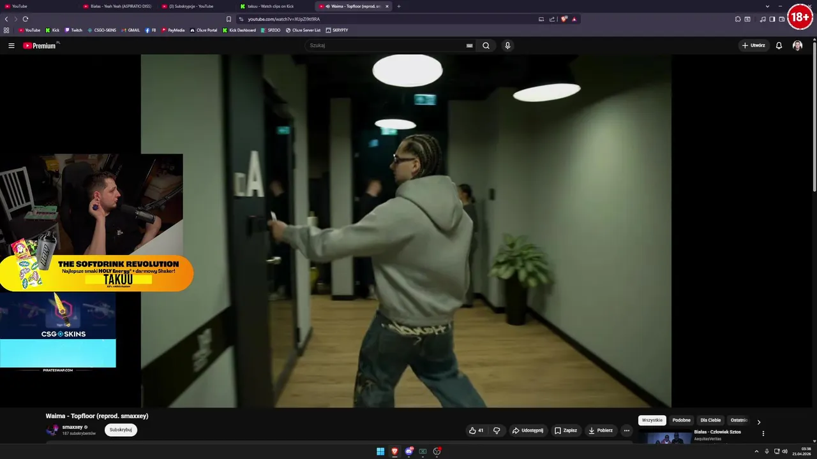Image resolution: width=817 pixels, height=459 pixels.
Task: Open smaxxey channel name link
Action: pos(73,427)
